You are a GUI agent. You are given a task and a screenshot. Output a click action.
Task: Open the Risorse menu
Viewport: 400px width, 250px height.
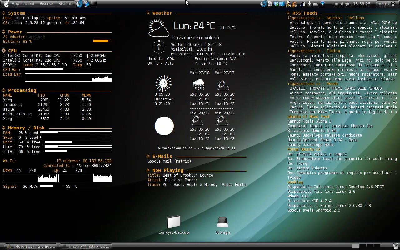click(x=46, y=4)
